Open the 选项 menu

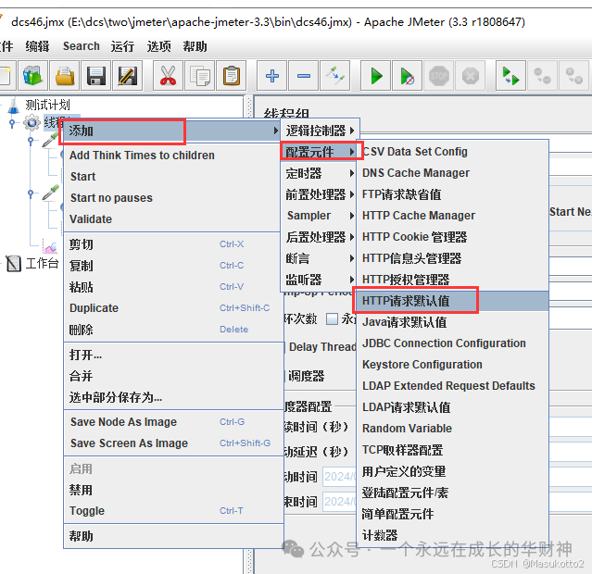point(158,46)
